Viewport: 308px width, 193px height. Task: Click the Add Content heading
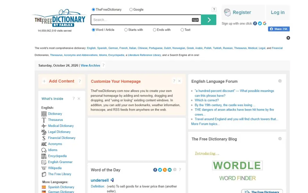pyautogui.click(x=62, y=81)
